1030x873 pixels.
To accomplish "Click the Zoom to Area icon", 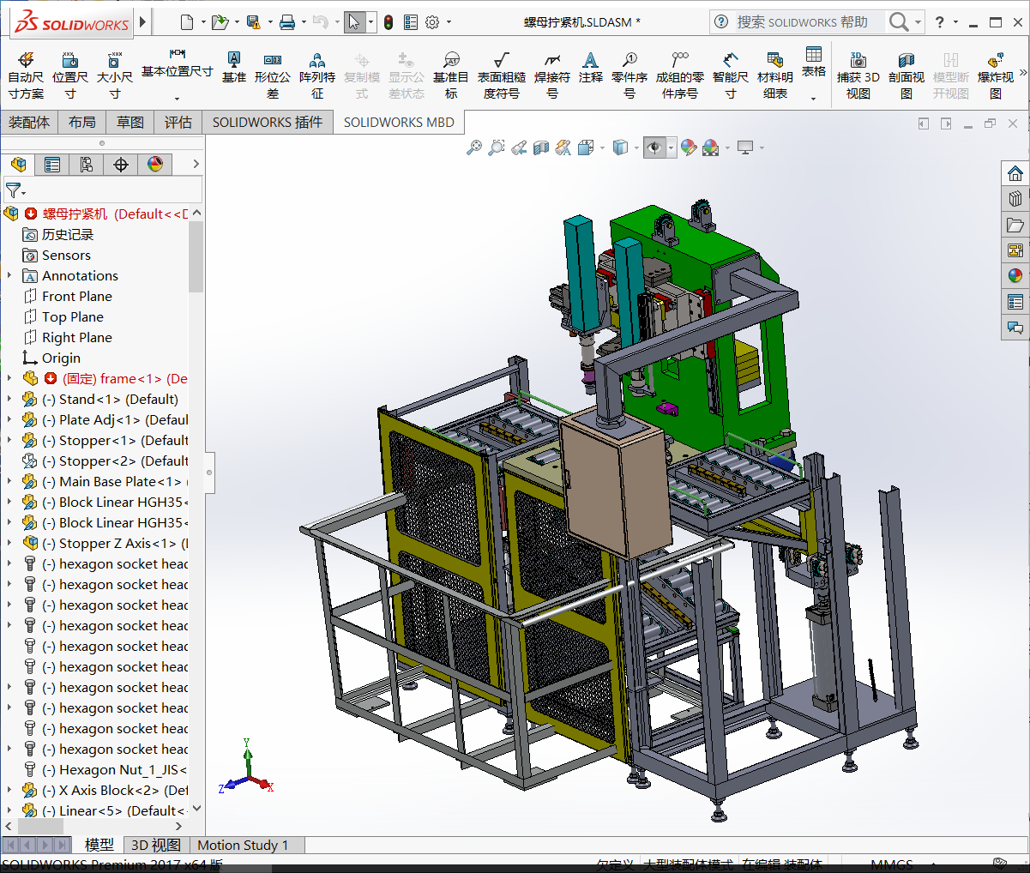I will pyautogui.click(x=496, y=148).
